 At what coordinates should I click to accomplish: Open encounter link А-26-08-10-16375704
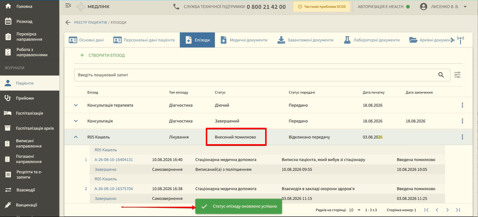[x=114, y=189]
